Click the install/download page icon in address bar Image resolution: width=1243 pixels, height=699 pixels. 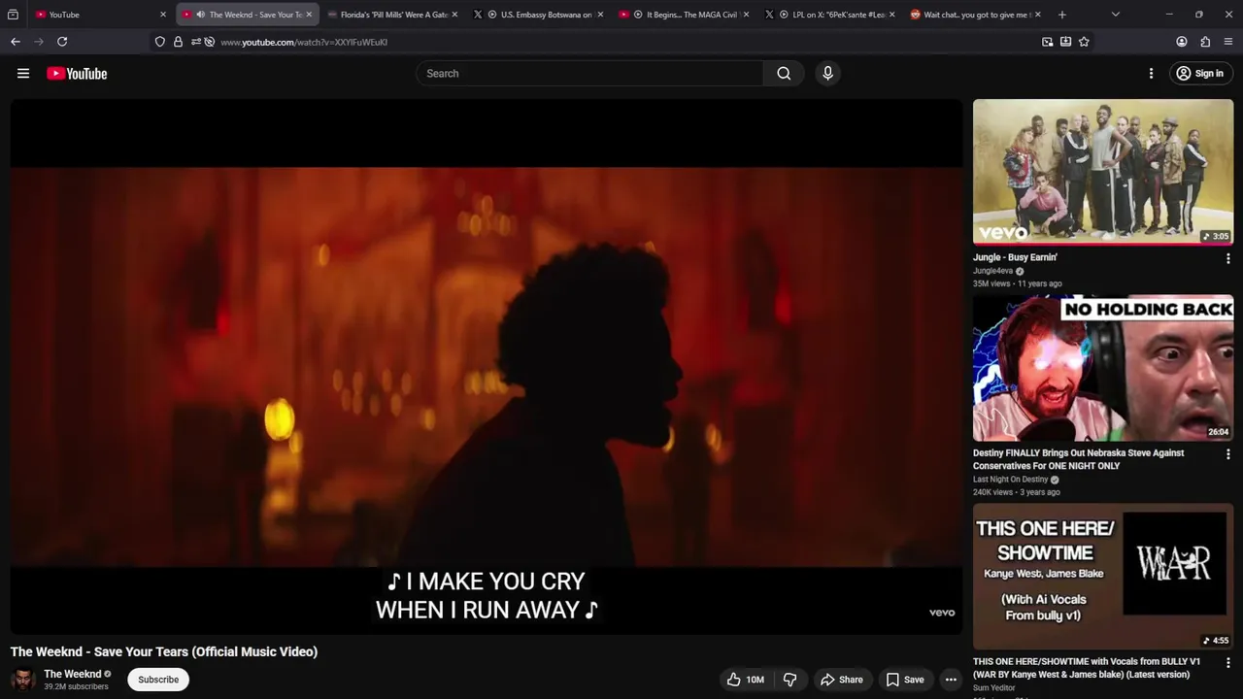point(1065,42)
